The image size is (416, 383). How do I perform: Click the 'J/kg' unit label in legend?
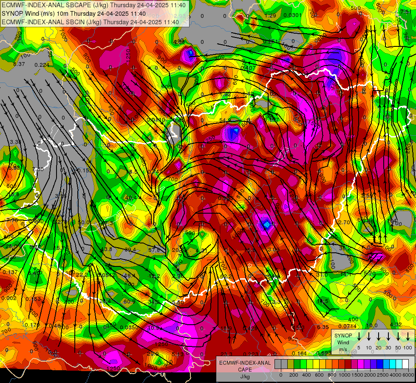coord(245,377)
